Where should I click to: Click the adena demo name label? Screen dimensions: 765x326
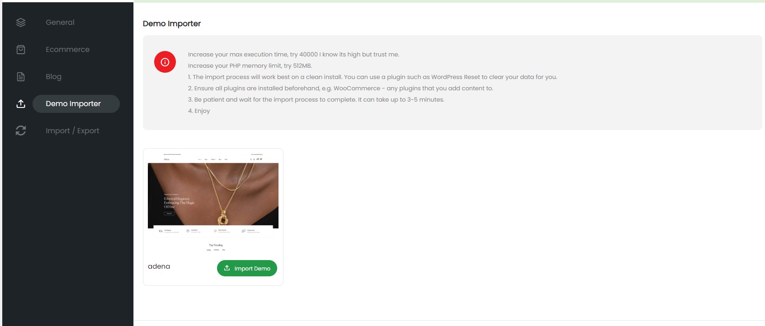click(x=159, y=266)
